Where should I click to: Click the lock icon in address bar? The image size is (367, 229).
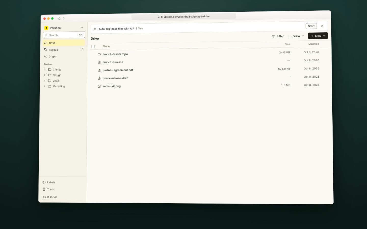coord(159,17)
